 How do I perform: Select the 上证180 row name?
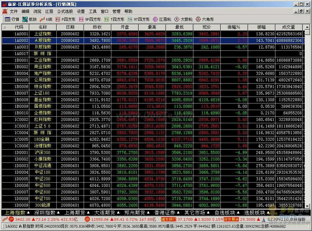[42, 93]
